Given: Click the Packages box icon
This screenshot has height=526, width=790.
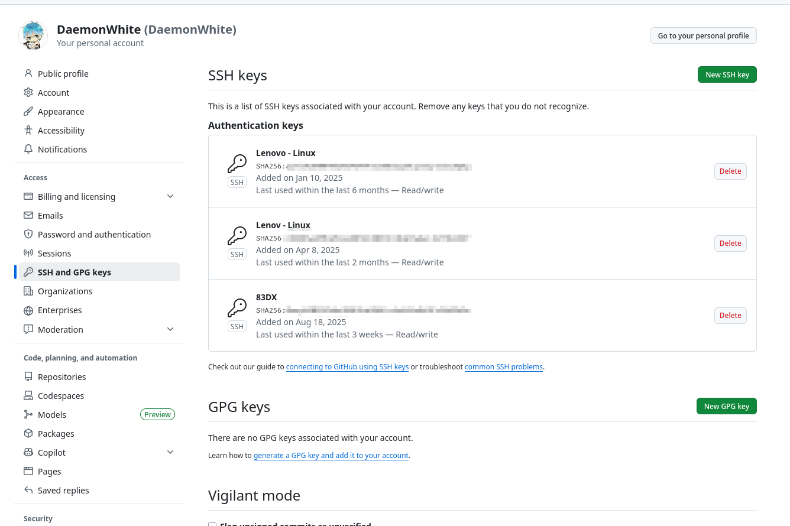Looking at the screenshot, I should (28, 434).
